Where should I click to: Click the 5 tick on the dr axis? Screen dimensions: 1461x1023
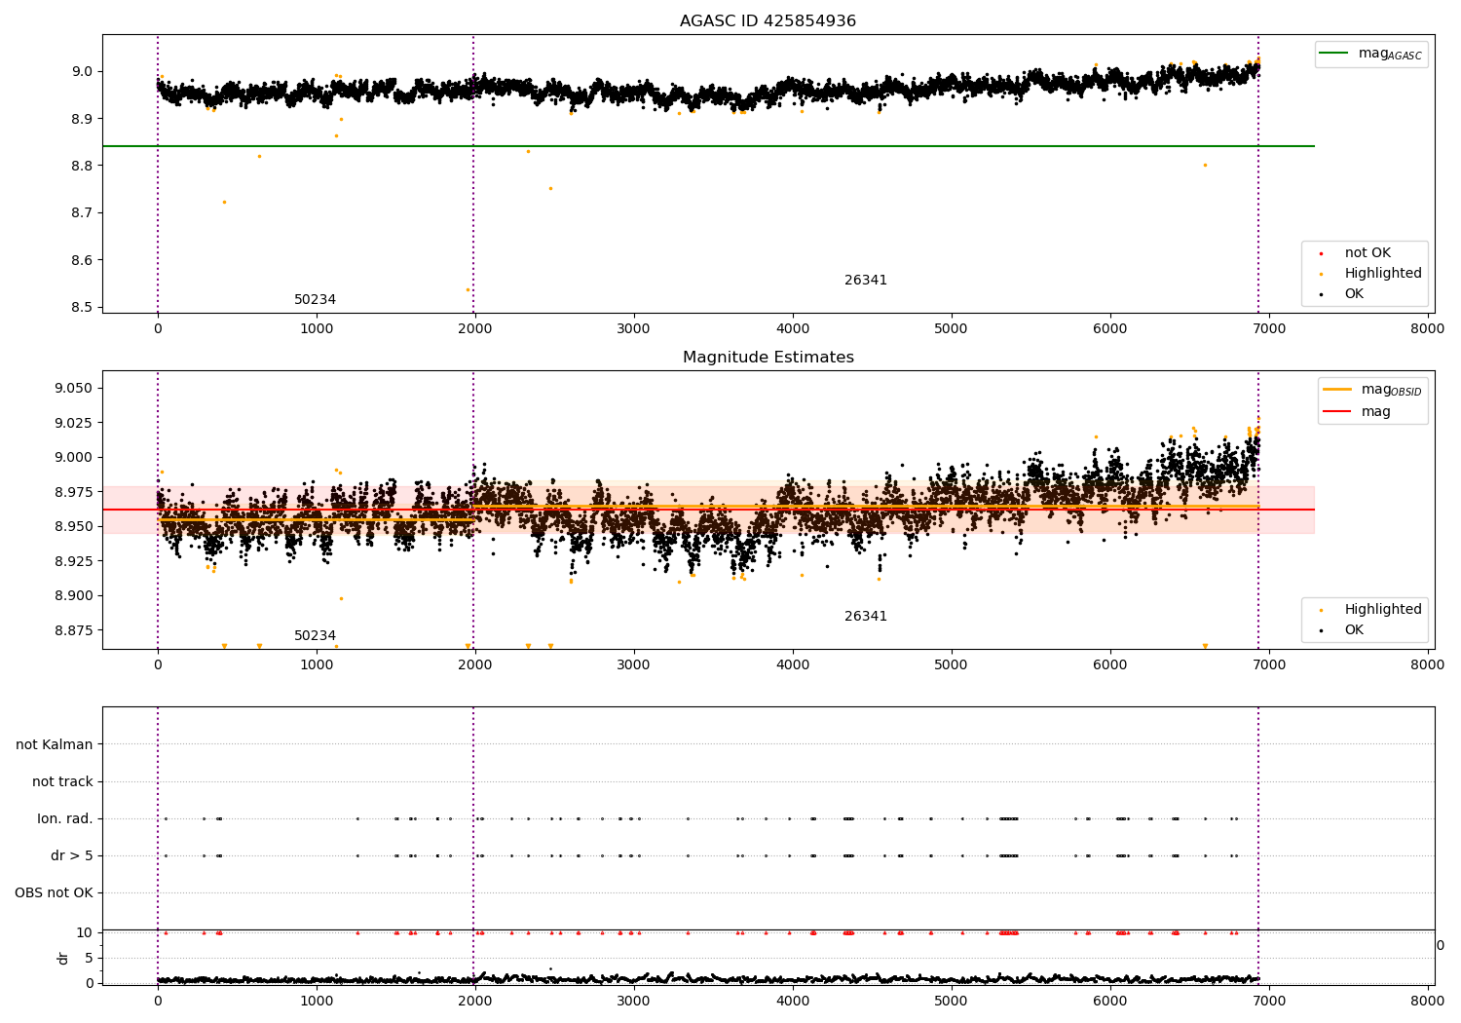click(x=89, y=958)
